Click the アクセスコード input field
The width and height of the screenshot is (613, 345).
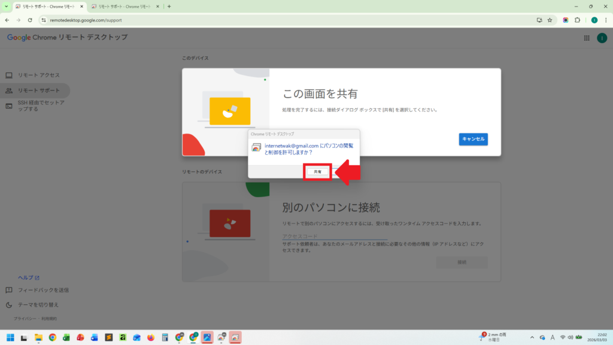pos(335,236)
